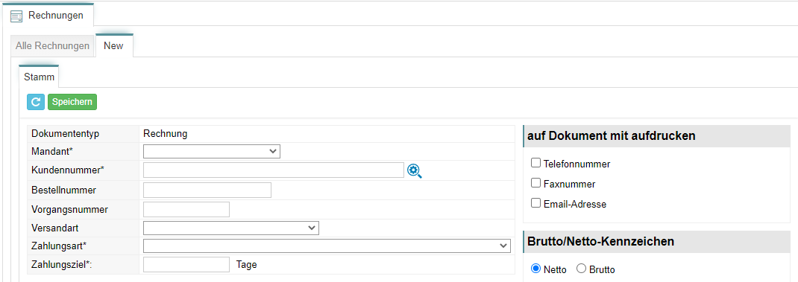
Task: Select the New tab
Action: click(x=113, y=45)
